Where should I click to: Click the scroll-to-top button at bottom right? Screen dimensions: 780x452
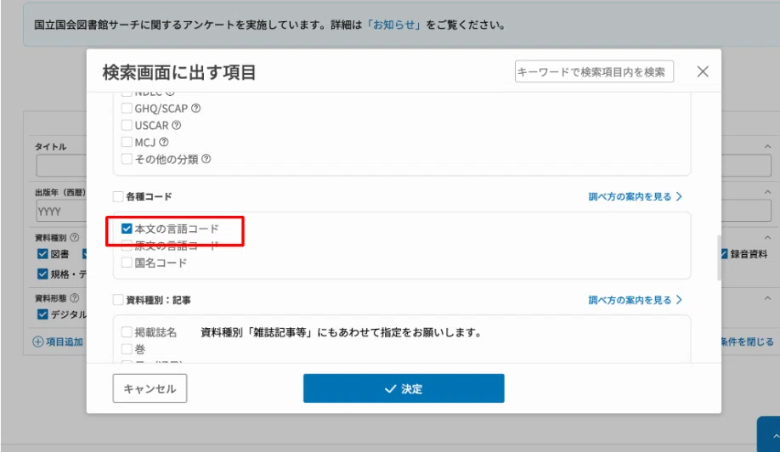pyautogui.click(x=769, y=435)
